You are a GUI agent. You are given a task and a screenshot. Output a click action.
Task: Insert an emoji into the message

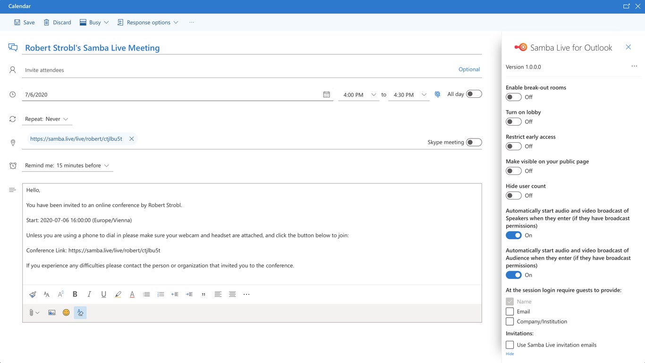[66, 312]
